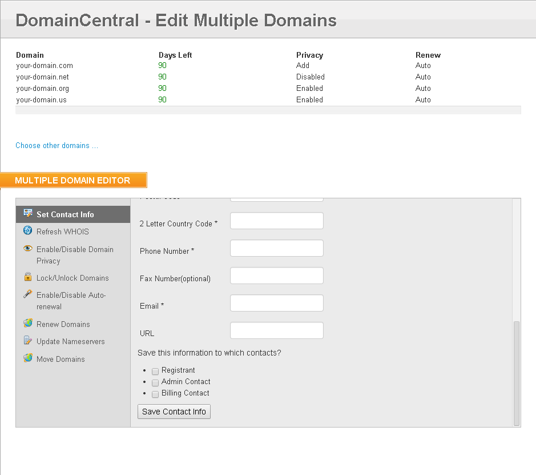The height and width of the screenshot is (475, 536).
Task: Click the Refresh WHOIS globe icon
Action: 28,230
